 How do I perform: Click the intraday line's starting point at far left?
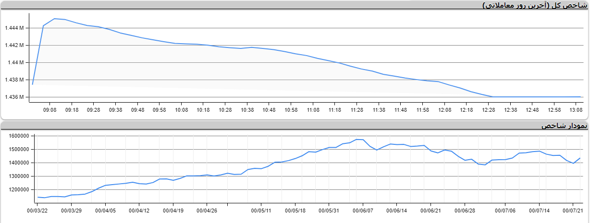click(x=32, y=84)
